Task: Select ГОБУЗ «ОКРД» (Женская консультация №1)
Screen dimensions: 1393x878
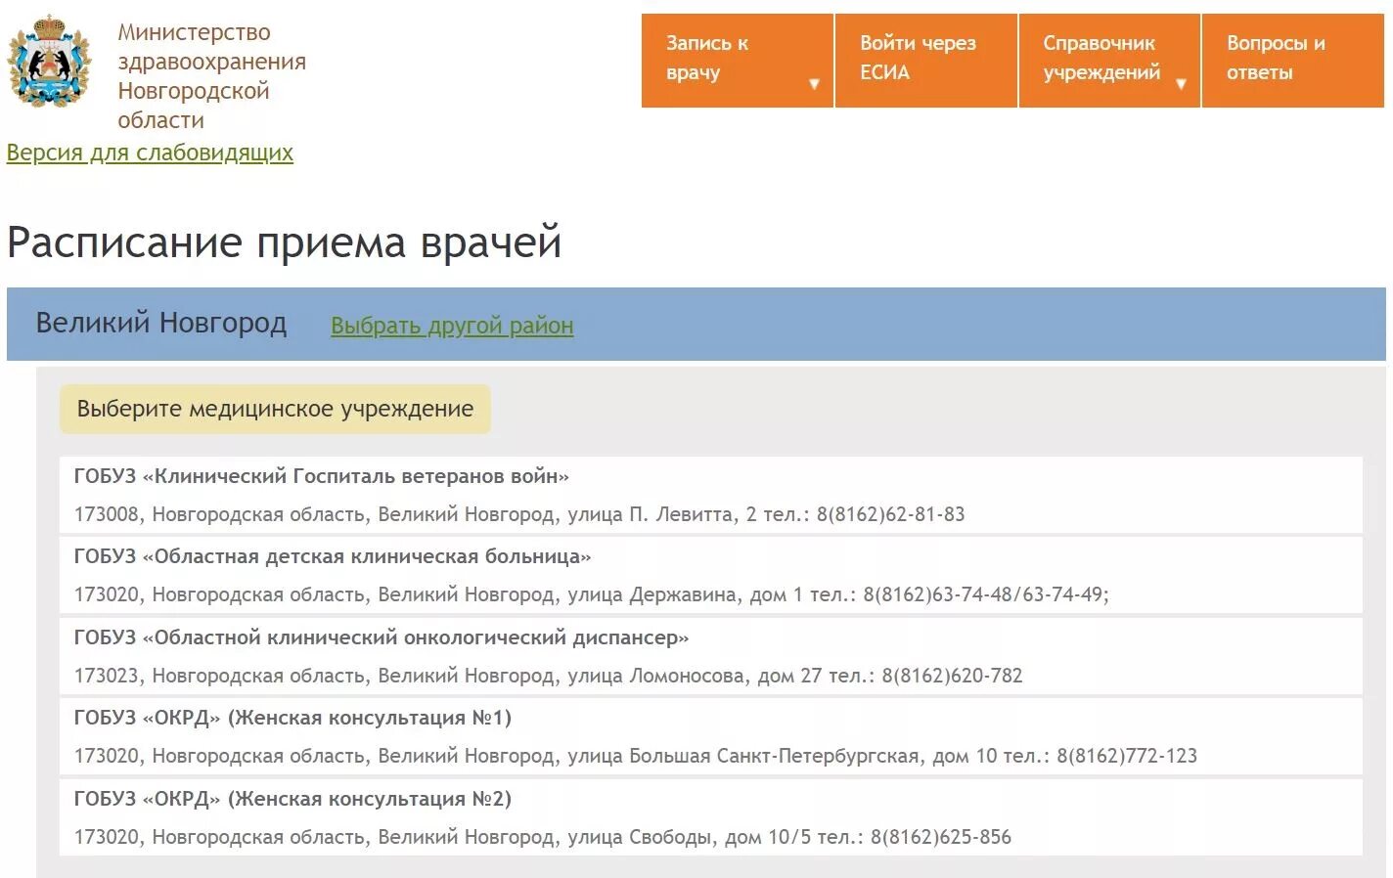Action: click(x=292, y=718)
